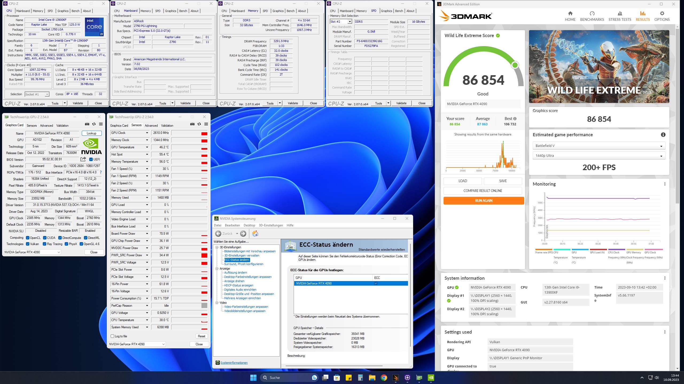Click info icon next to Estimated game performance
Viewport: 684px width, 384px height.
coord(663,135)
